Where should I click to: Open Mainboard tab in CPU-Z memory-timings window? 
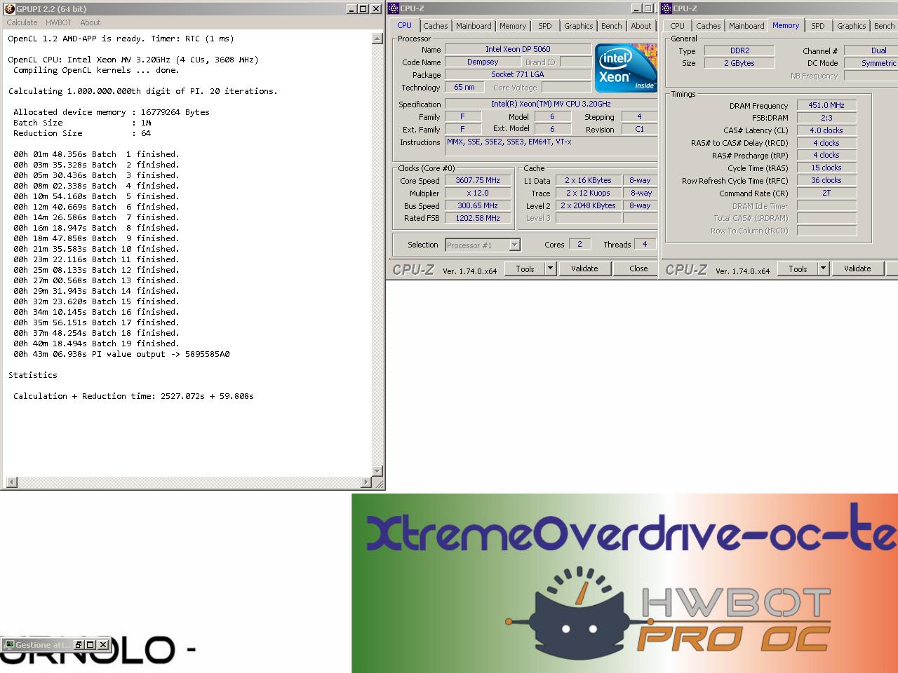coord(746,26)
